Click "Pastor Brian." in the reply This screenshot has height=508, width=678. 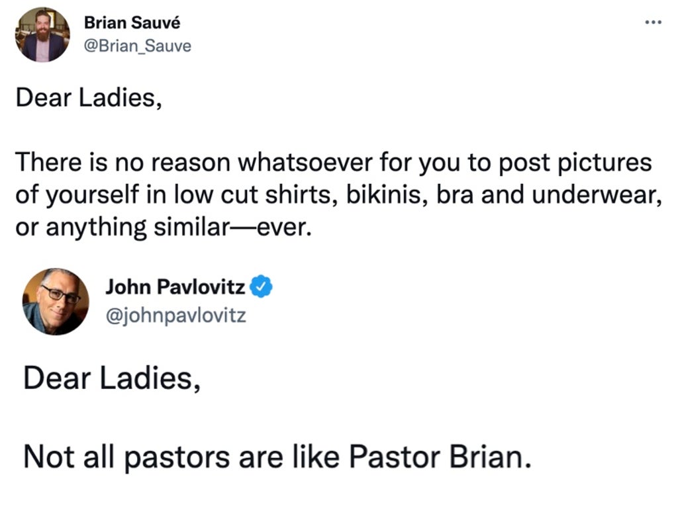(440, 456)
